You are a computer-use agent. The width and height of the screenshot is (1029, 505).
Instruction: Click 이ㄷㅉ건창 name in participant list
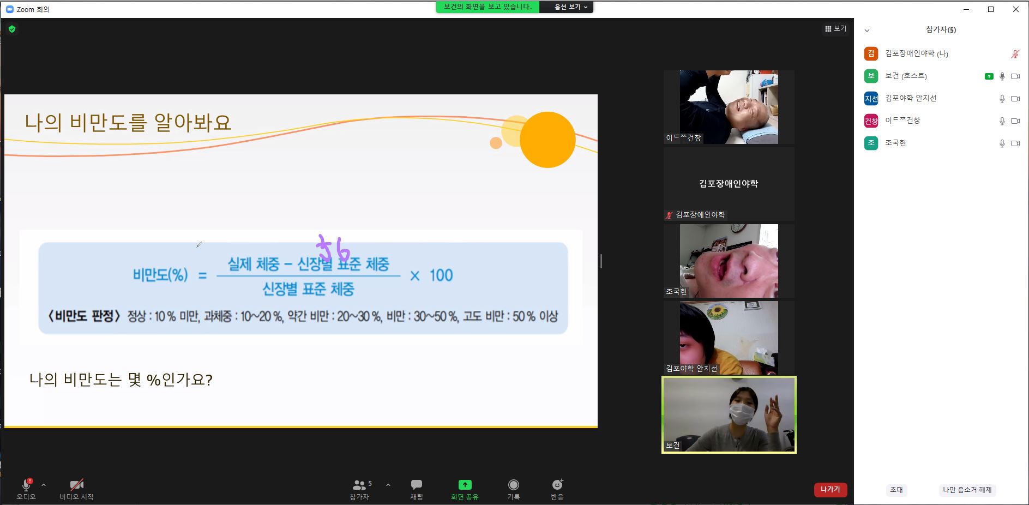coord(902,121)
